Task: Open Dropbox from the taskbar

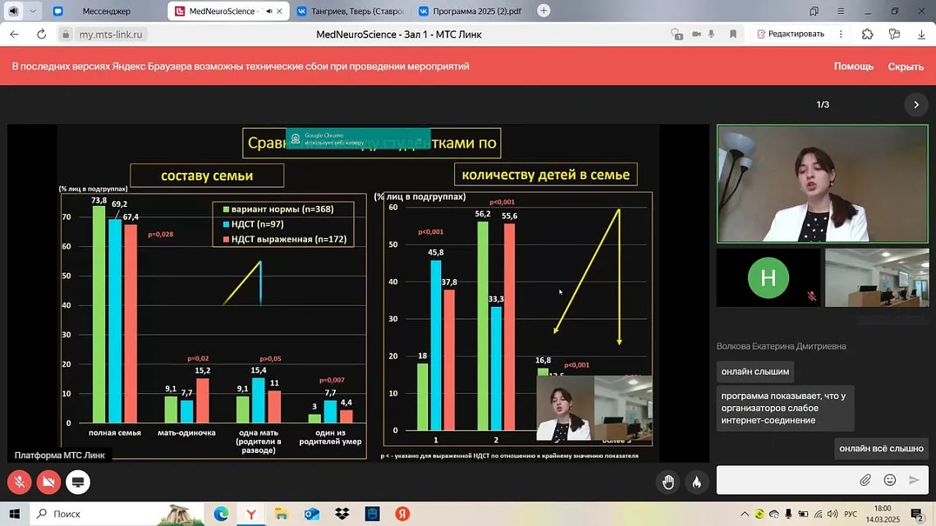Action: point(342,514)
